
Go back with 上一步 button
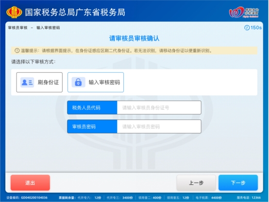pyautogui.click(x=196, y=183)
